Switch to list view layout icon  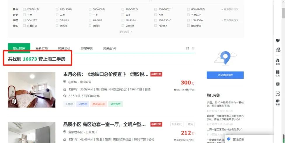coord(188,48)
